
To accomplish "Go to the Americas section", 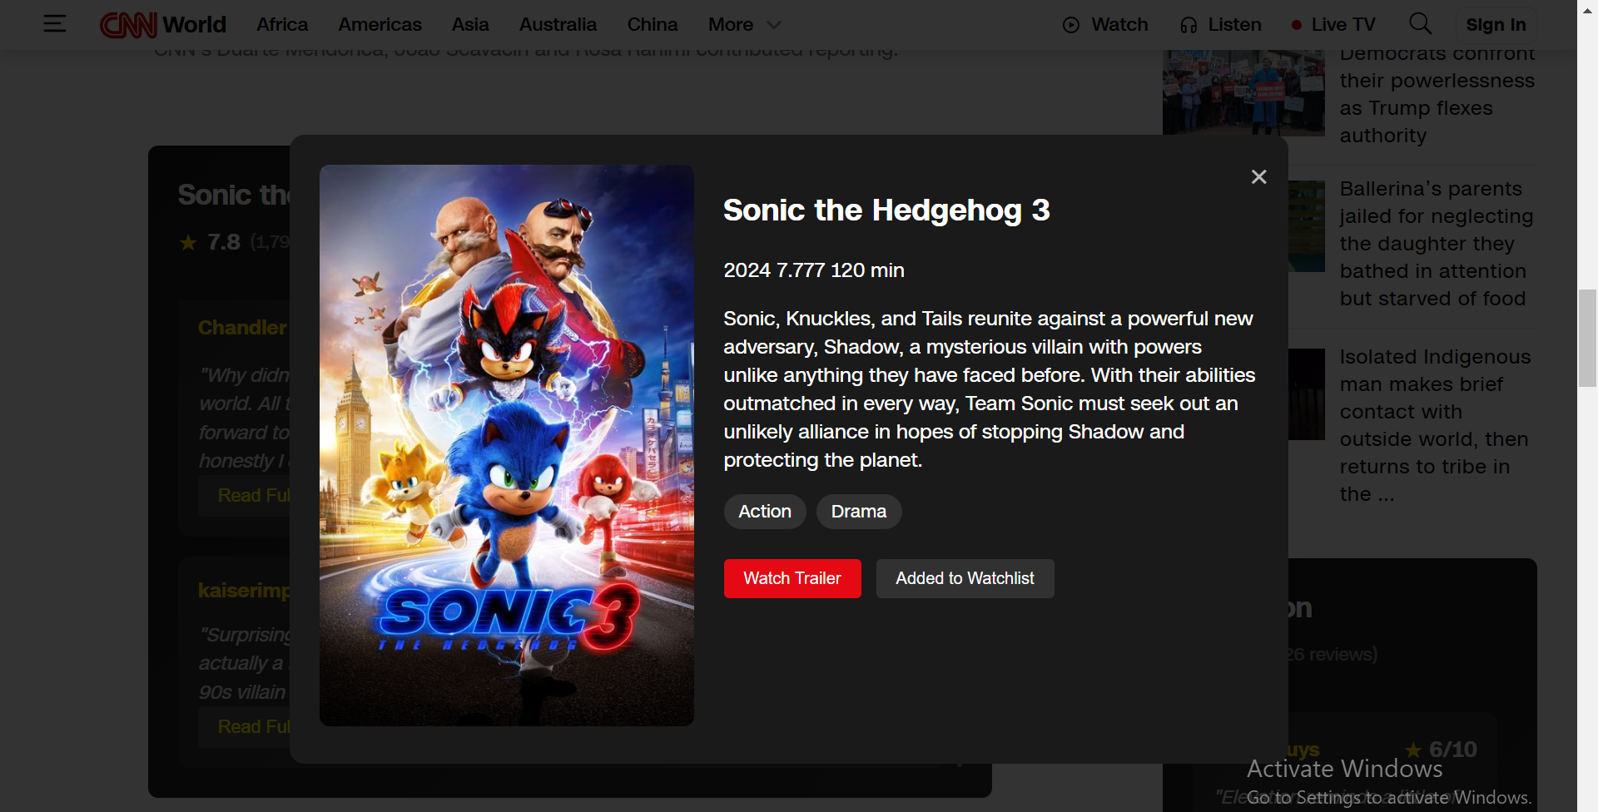I will click(x=380, y=25).
